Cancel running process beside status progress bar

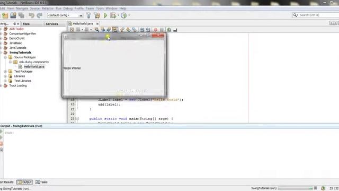[316, 188]
